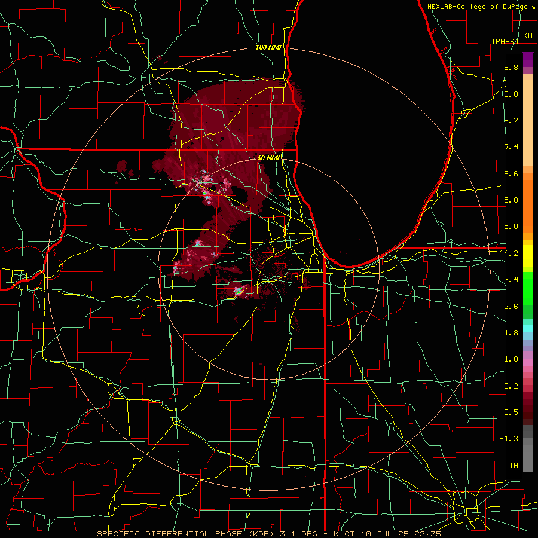
Task: Pick the orange band of the color bar
Action: (x=528, y=206)
